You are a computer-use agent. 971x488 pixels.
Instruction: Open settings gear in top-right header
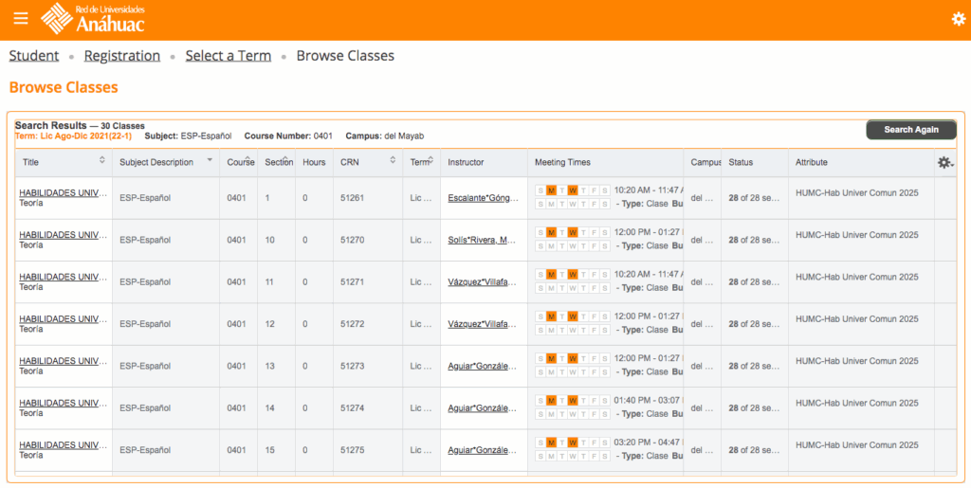[958, 19]
